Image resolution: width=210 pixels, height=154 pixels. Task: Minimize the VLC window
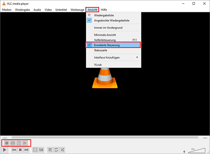point(183,3)
